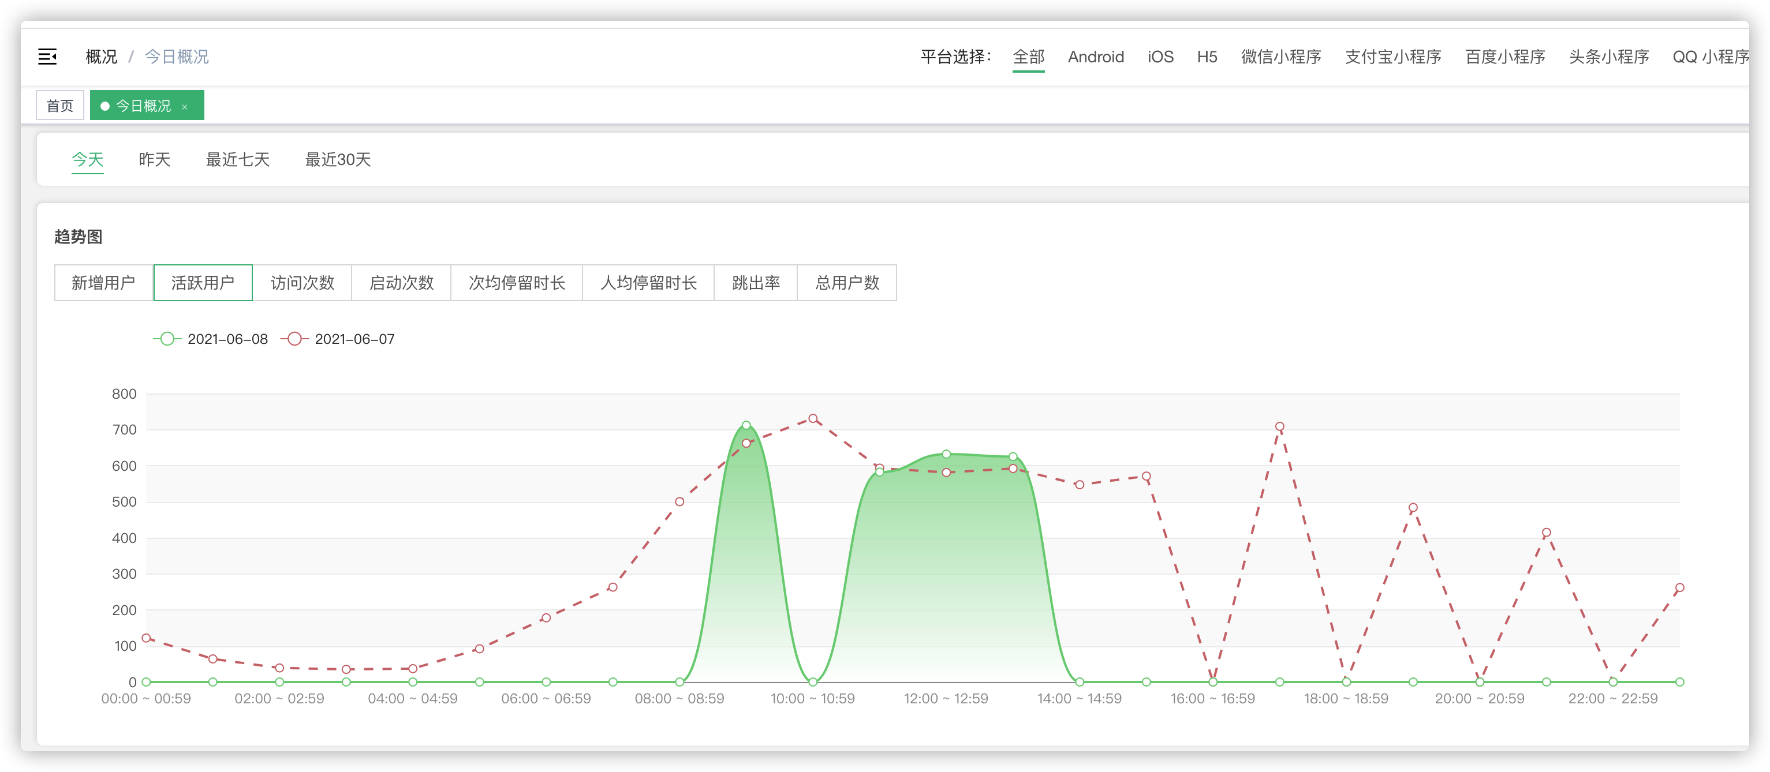This screenshot has height=772, width=1770.
Task: Switch to the 最近七天 date tab
Action: click(237, 159)
